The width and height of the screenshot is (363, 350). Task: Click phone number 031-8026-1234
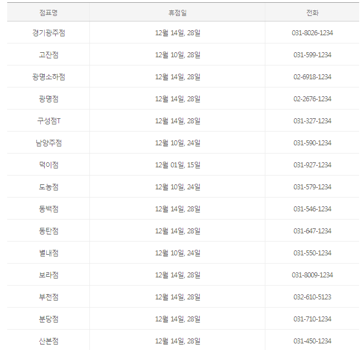(x=312, y=33)
